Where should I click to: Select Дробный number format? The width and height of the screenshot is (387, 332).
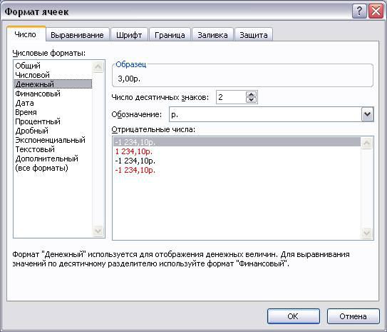53,131
